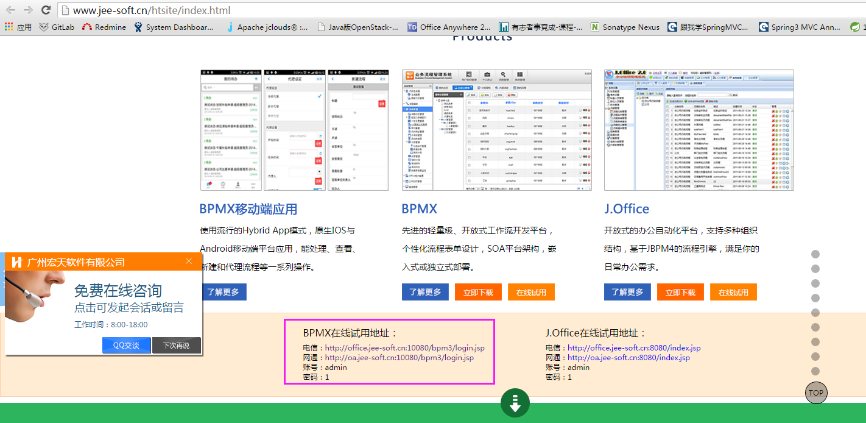Open the 有志者事竟成 bookmark
The image size is (866, 423).
click(541, 27)
